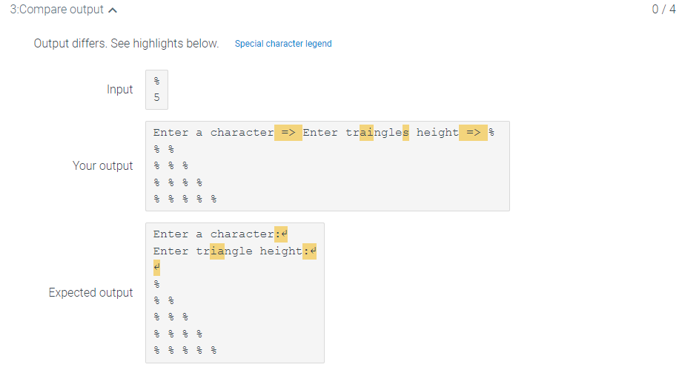The image size is (682, 376).
Task: Open the Special character legend link
Action: click(x=283, y=44)
